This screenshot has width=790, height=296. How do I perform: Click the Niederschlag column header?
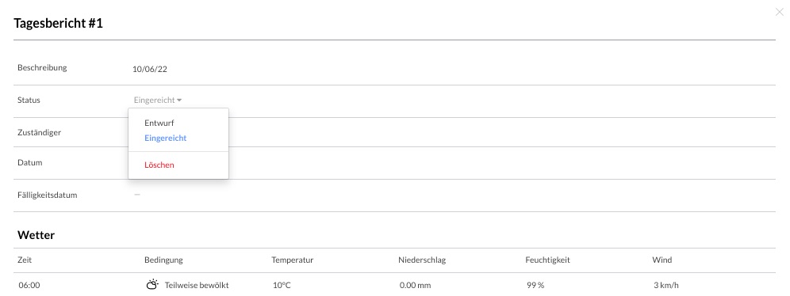422,260
